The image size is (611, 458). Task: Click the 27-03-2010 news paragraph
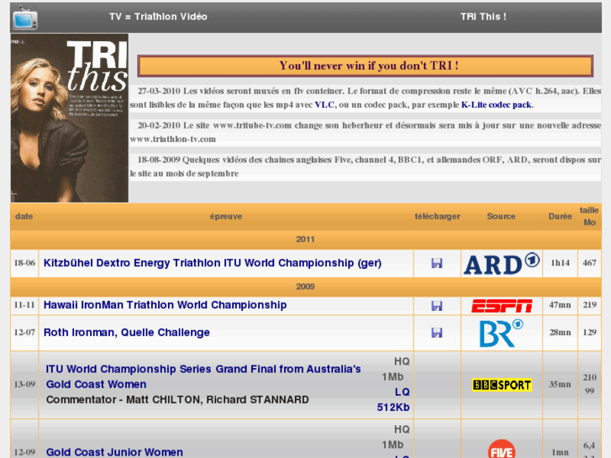(365, 97)
